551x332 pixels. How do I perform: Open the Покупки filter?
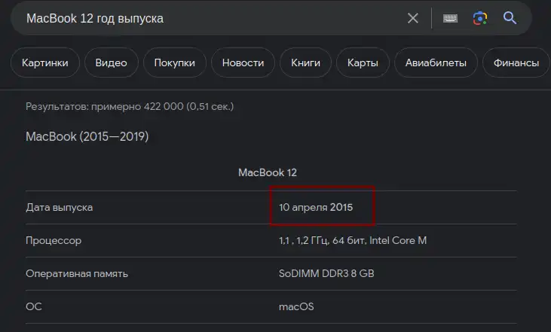tap(175, 62)
